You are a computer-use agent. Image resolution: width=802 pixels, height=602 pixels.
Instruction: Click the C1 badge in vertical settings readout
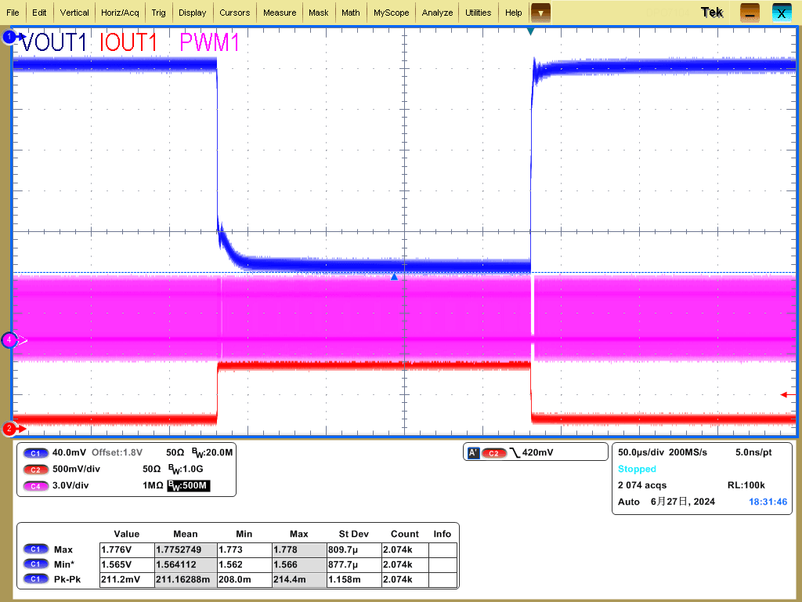click(x=33, y=453)
